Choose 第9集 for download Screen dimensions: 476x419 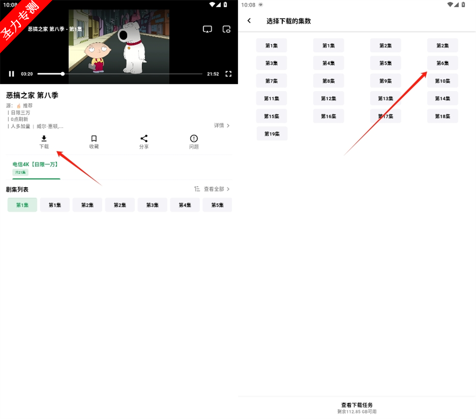click(x=385, y=81)
